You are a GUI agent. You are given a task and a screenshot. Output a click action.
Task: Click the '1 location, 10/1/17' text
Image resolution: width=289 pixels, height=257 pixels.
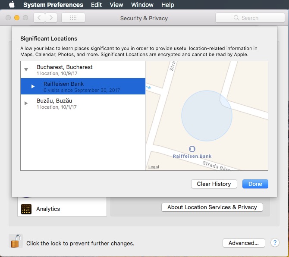(57, 107)
